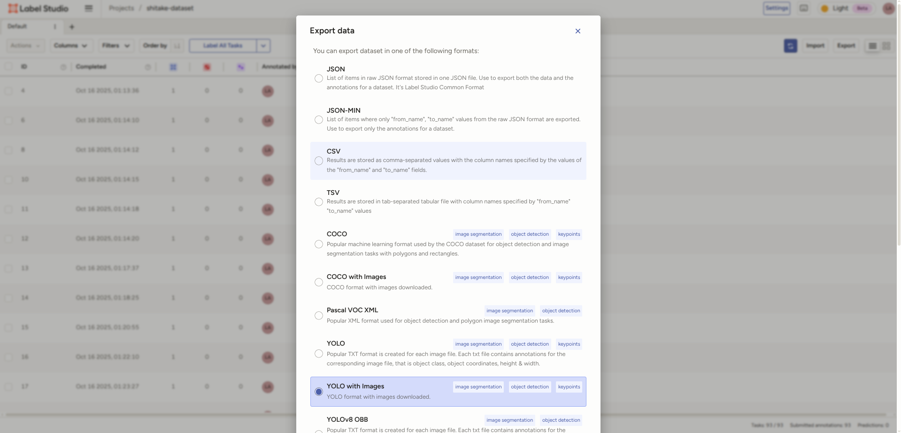Open the Label All Tasks dropdown arrow
Image resolution: width=901 pixels, height=433 pixels.
click(263, 46)
